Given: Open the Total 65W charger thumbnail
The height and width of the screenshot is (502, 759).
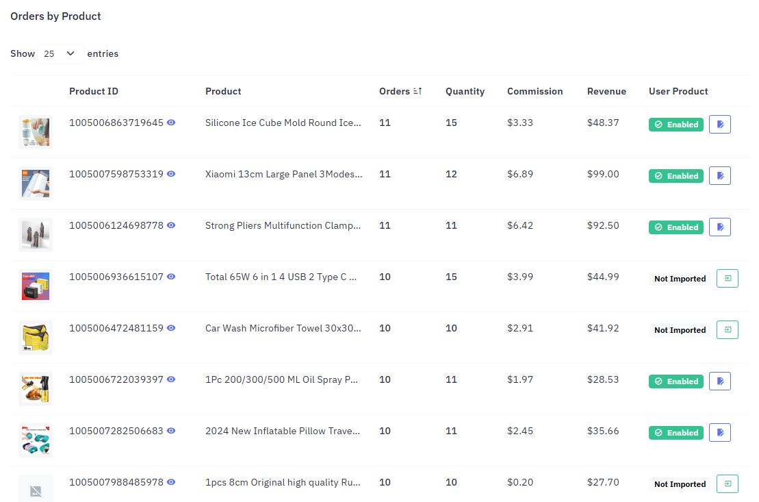Looking at the screenshot, I should 36,286.
